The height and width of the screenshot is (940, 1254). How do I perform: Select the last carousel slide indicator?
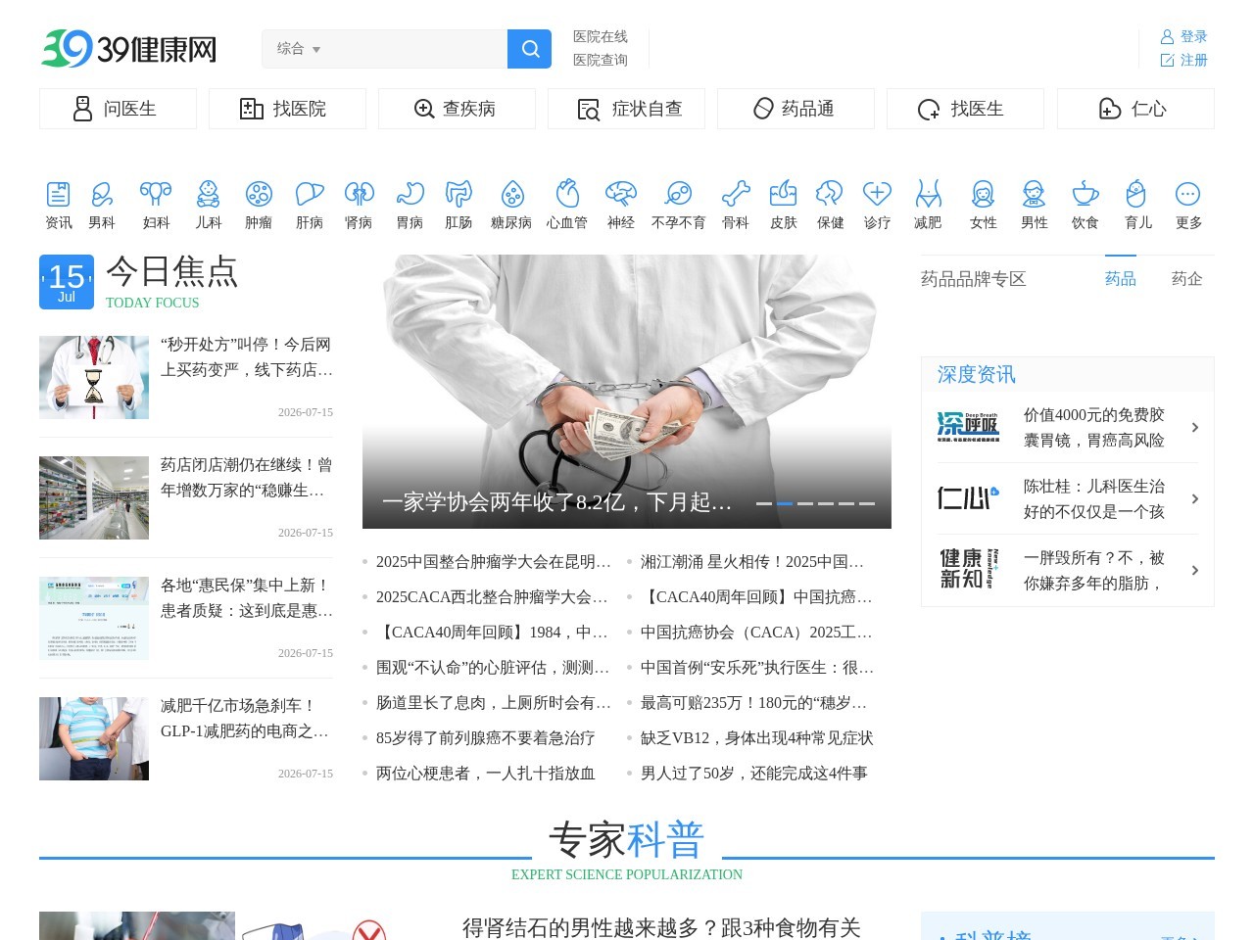coord(867,503)
